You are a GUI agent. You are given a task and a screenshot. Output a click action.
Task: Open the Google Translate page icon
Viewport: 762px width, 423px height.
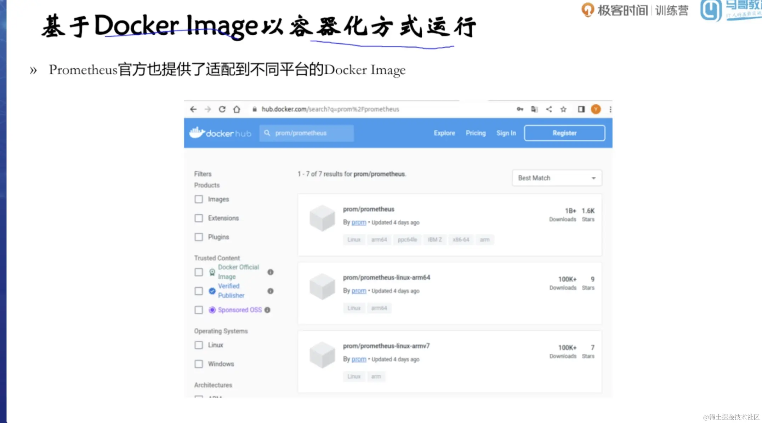click(534, 109)
